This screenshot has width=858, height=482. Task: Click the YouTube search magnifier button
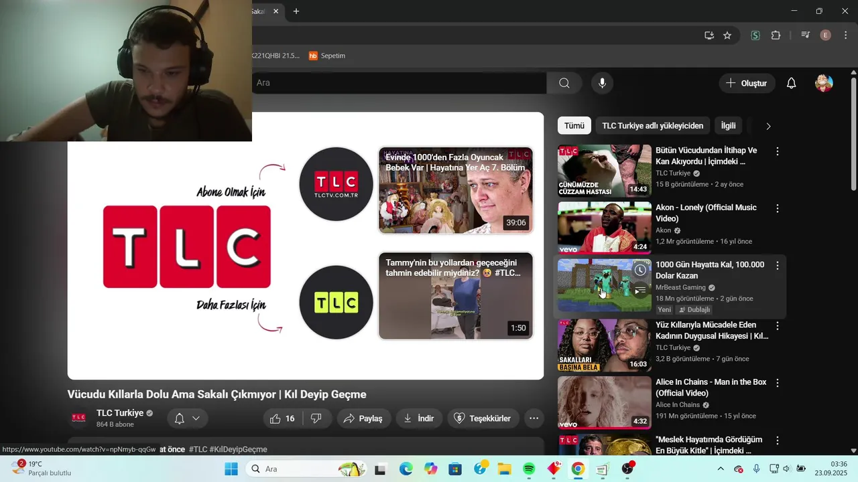(x=564, y=83)
